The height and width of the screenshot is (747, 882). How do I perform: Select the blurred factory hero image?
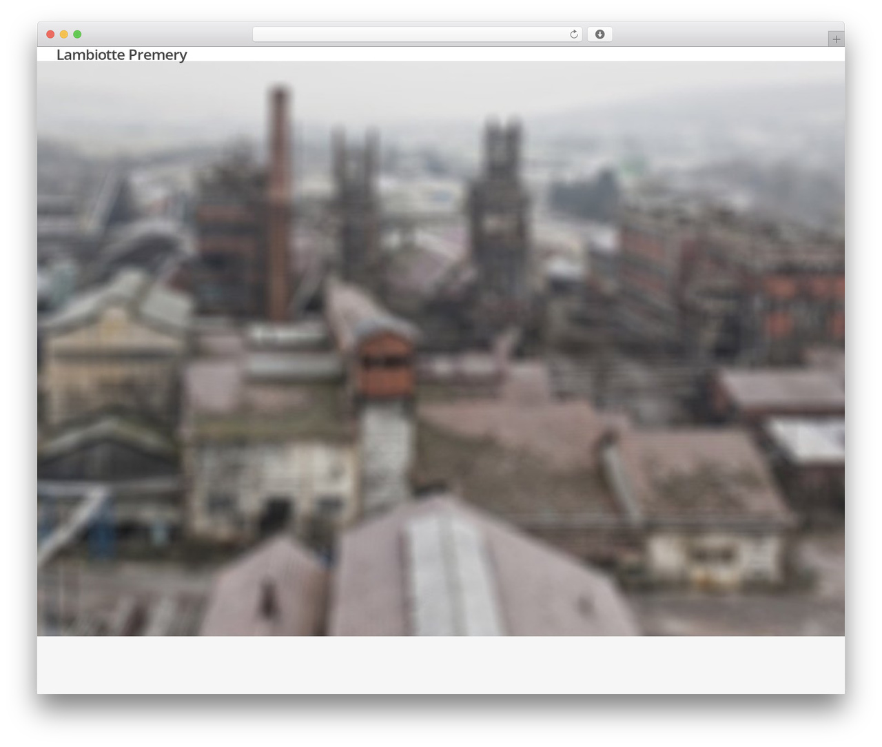pyautogui.click(x=441, y=349)
